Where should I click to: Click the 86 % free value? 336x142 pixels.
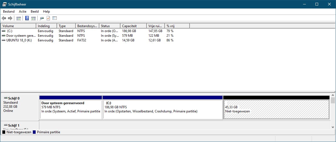coord(170,40)
